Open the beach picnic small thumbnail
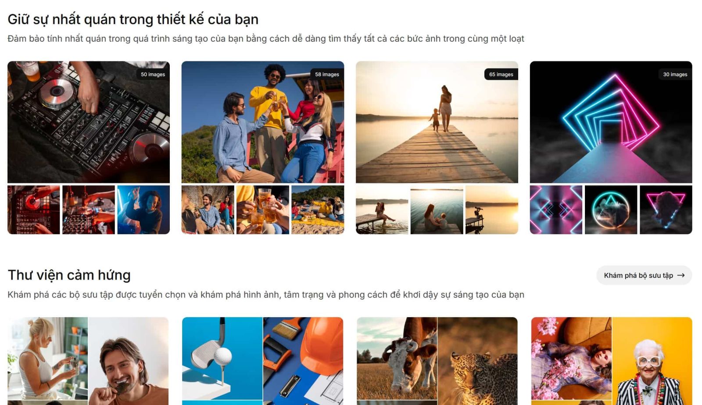Image resolution: width=702 pixels, height=405 pixels. [x=318, y=210]
